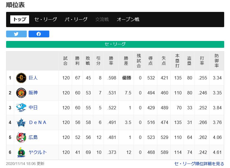230x168 pixels.
Task: Click the DeNA BayStars star logo
Action: click(x=21, y=122)
